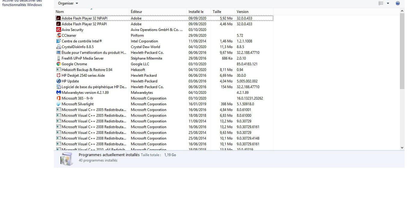Click the vertical scrollbar thumb
This screenshot has height=219, width=411.
point(402,51)
